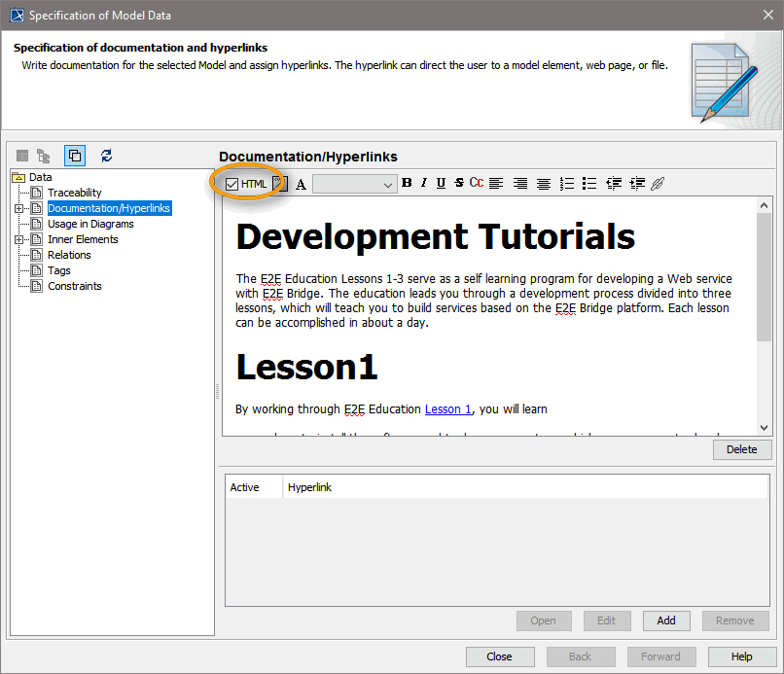
Task: Open the font size dropdown
Action: pyautogui.click(x=387, y=183)
